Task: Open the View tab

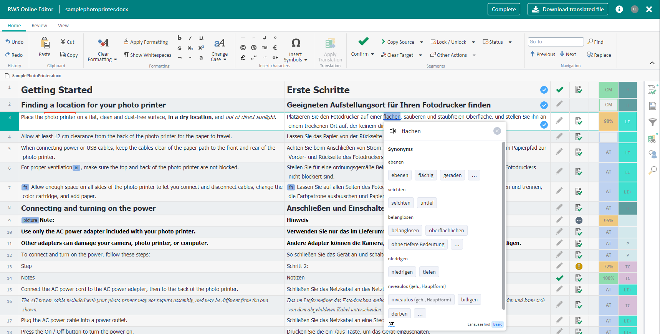Action: tap(63, 26)
